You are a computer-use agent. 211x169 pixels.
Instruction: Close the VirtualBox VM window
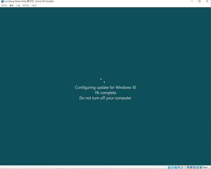(207, 1)
